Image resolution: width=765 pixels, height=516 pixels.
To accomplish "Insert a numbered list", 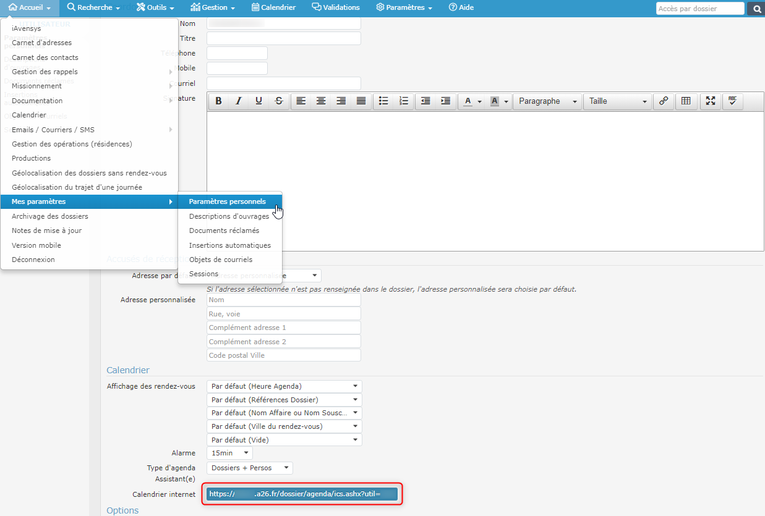I will click(404, 101).
